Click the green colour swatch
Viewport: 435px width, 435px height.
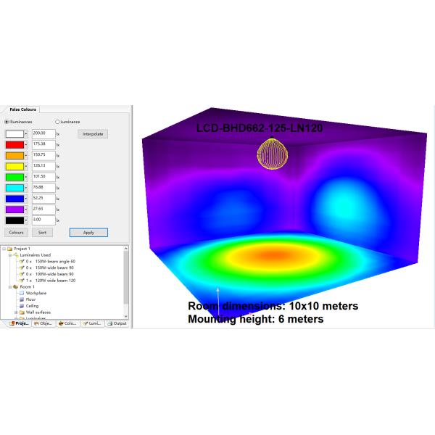[x=14, y=176]
